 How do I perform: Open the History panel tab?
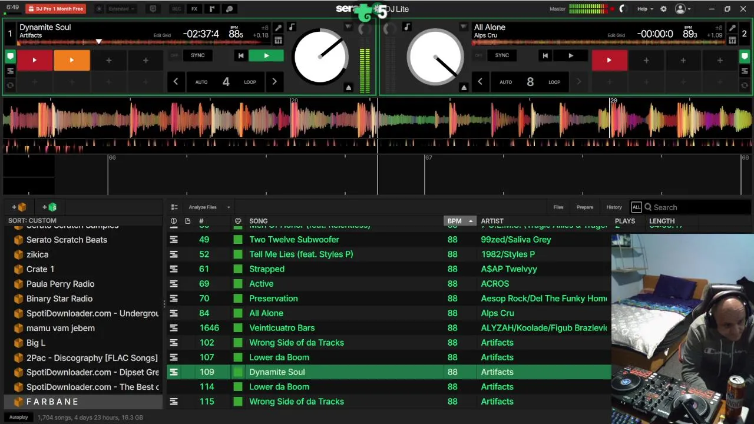614,207
